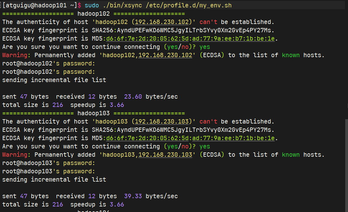Viewport: 348px width, 212px height.
Task: Click red "can't" in the hadoop102 line
Action: point(208,22)
